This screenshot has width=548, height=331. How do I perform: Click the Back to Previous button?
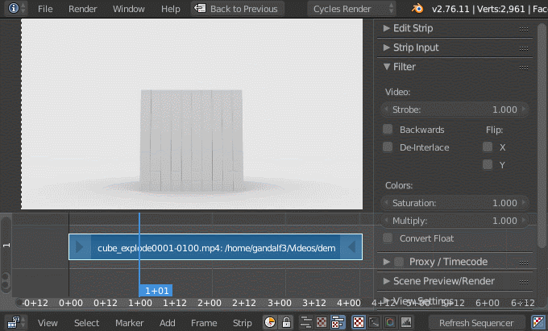click(238, 8)
